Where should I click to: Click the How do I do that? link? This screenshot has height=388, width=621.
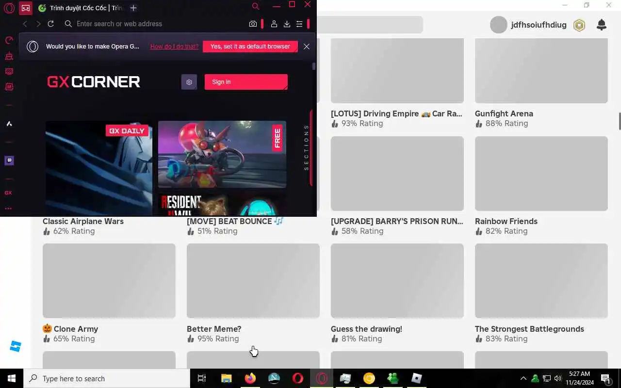click(x=174, y=47)
